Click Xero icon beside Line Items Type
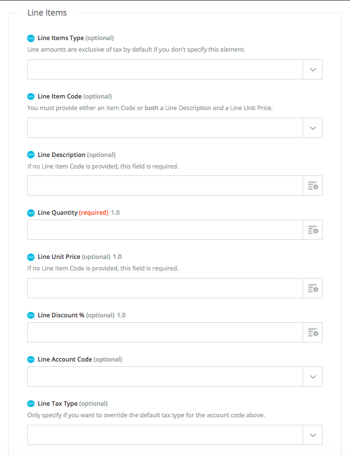The width and height of the screenshot is (350, 456). tap(31, 38)
